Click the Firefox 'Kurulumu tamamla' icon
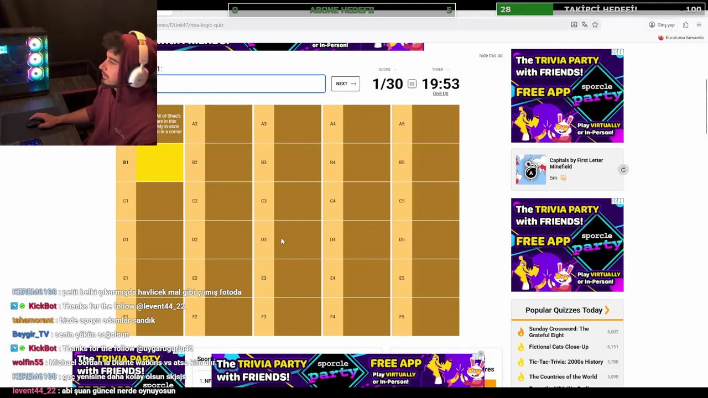The height and width of the screenshot is (398, 708). tap(660, 38)
